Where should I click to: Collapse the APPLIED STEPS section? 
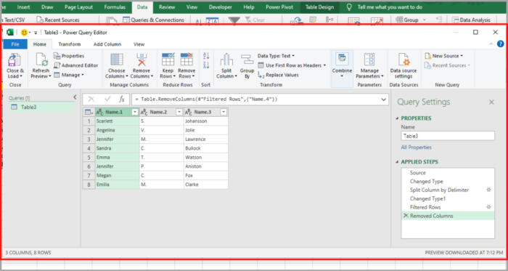[398, 162]
